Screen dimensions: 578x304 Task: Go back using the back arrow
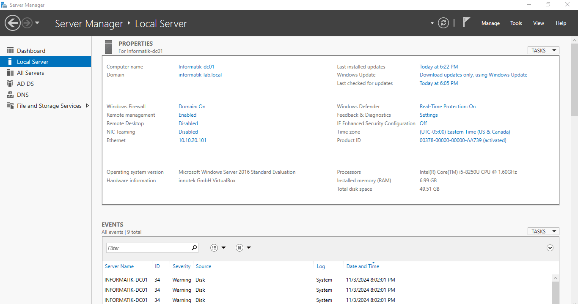pyautogui.click(x=13, y=23)
